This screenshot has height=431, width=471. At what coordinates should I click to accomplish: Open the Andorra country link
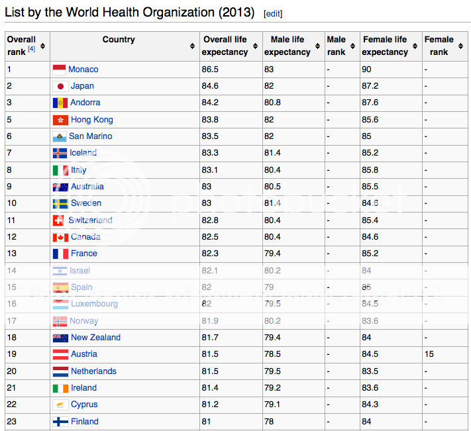(x=85, y=103)
